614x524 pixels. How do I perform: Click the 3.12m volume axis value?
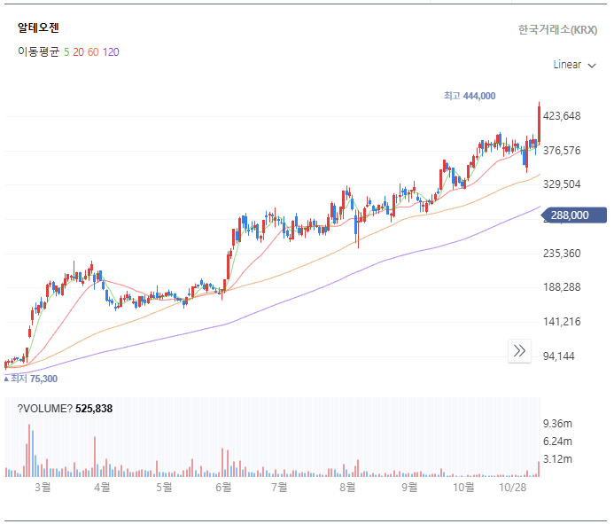[x=557, y=459]
